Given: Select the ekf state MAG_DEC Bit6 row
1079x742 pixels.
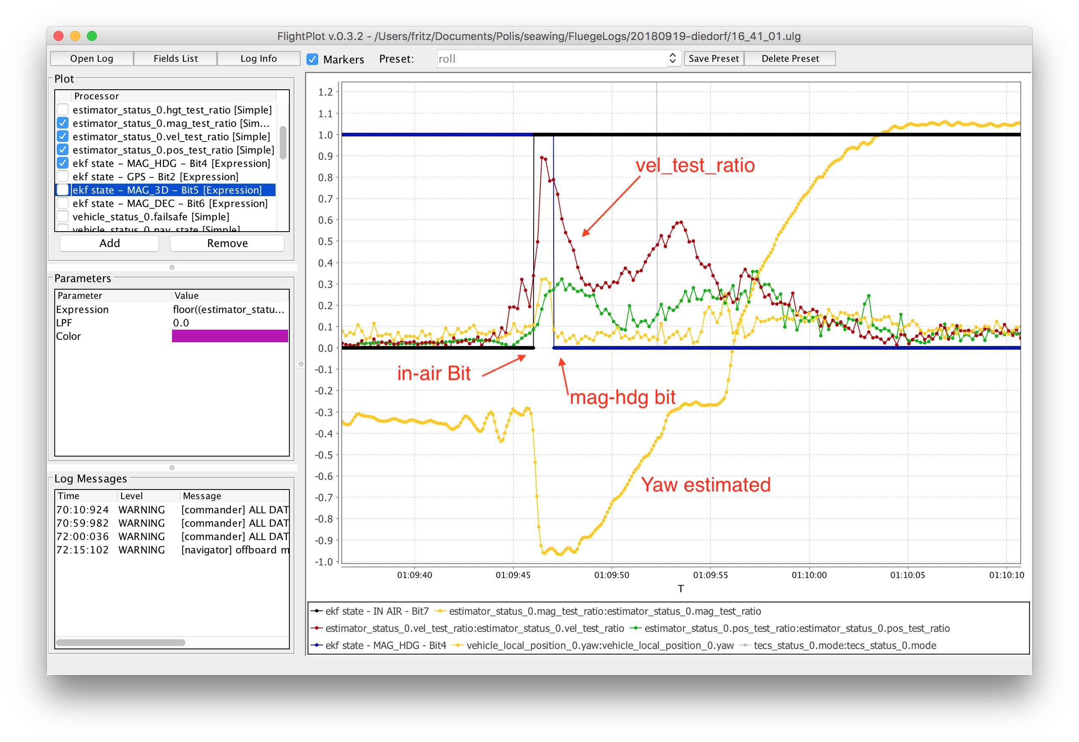Looking at the screenshot, I should 170,204.
